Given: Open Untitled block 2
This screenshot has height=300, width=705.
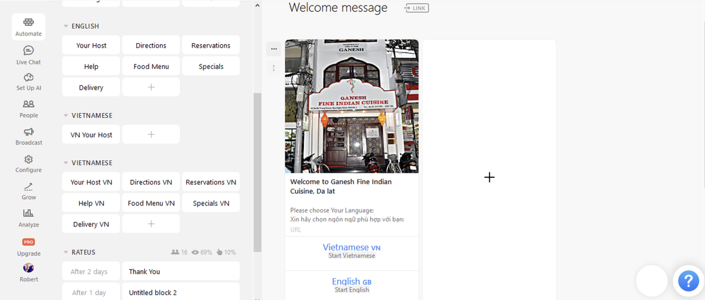Looking at the screenshot, I should coord(181,292).
